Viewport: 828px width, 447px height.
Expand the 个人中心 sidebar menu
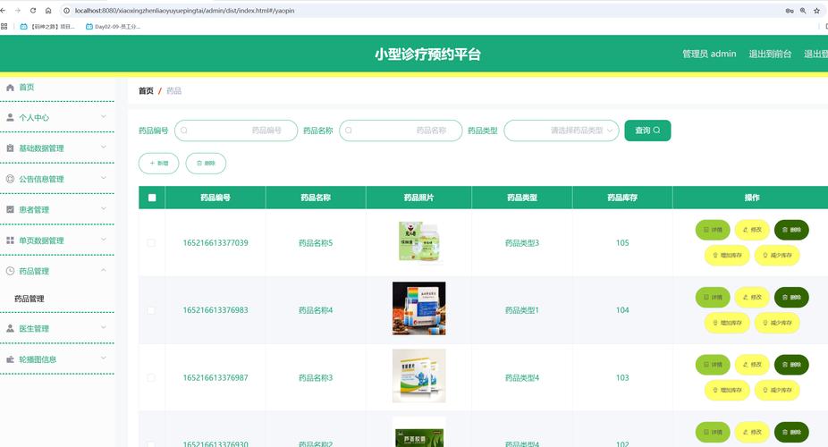[104, 116]
